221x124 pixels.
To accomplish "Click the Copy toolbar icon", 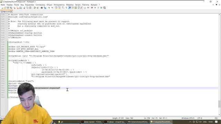I will tap(28, 8).
